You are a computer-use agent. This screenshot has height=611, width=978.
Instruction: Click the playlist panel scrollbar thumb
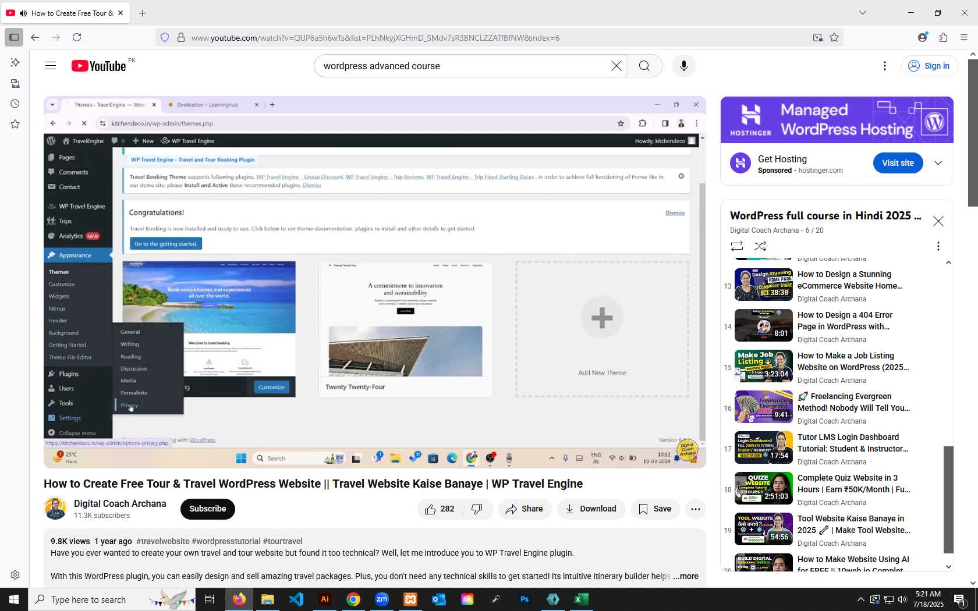[948, 499]
